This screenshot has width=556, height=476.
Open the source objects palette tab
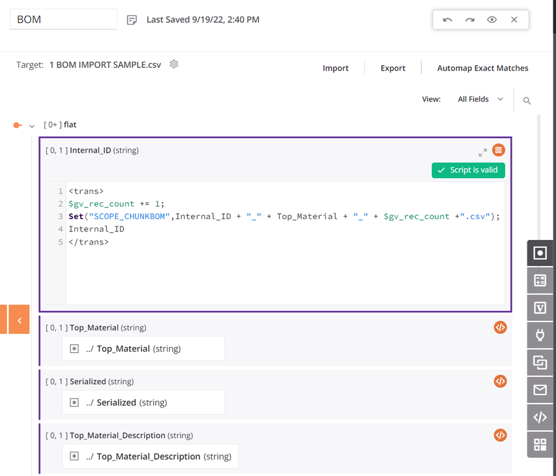pyautogui.click(x=540, y=253)
